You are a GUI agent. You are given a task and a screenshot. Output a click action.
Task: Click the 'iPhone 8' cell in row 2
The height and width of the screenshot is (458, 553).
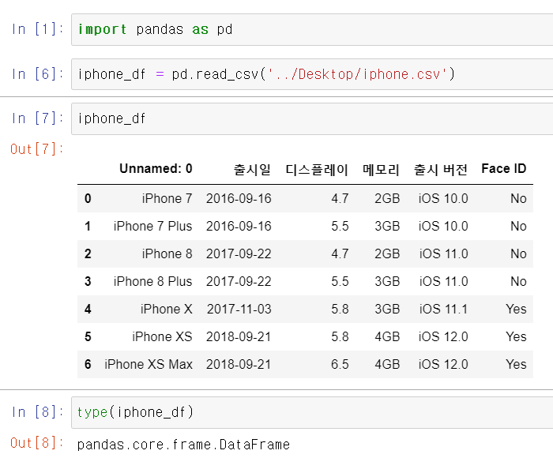(x=167, y=253)
